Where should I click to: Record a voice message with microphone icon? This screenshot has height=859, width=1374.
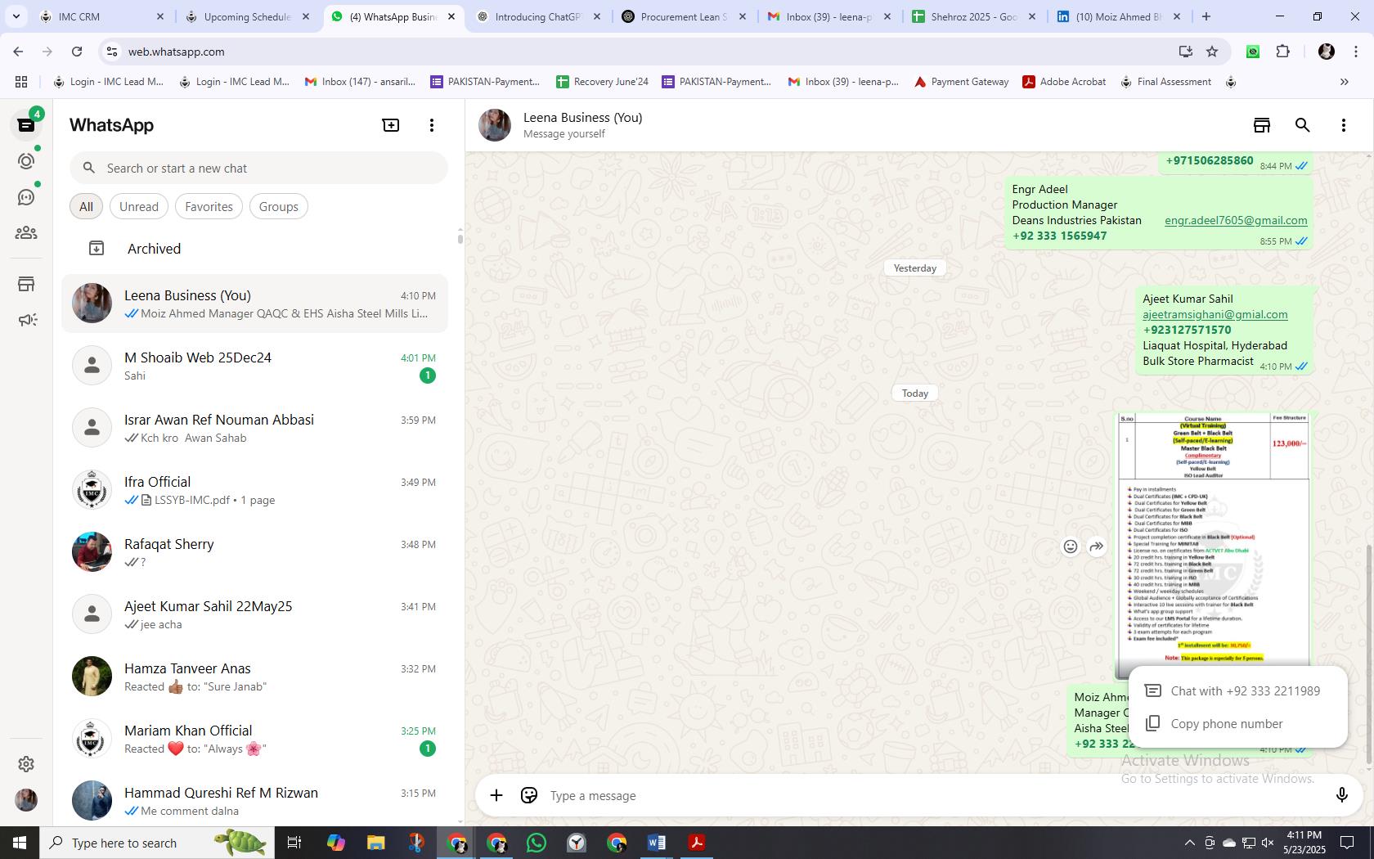pos(1341,795)
